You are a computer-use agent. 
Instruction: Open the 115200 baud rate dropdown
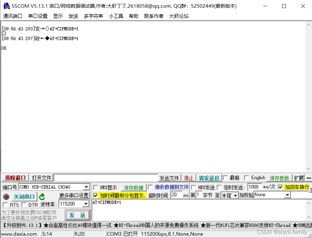coord(86,204)
